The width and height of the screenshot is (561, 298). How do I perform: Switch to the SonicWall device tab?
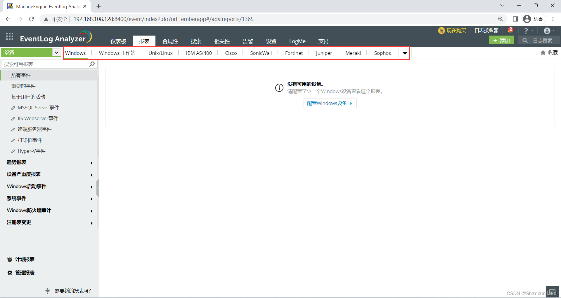coord(260,53)
